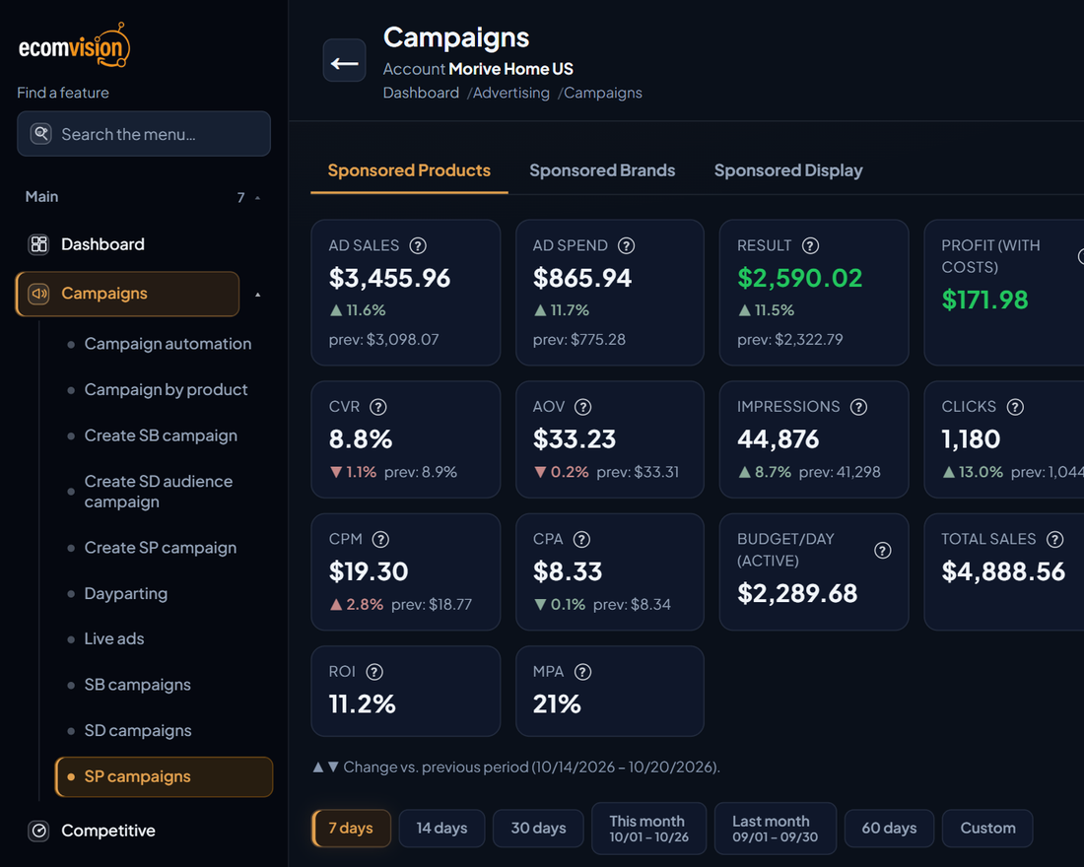
Task: Open the IMPRESSIONS help icon
Action: [858, 407]
